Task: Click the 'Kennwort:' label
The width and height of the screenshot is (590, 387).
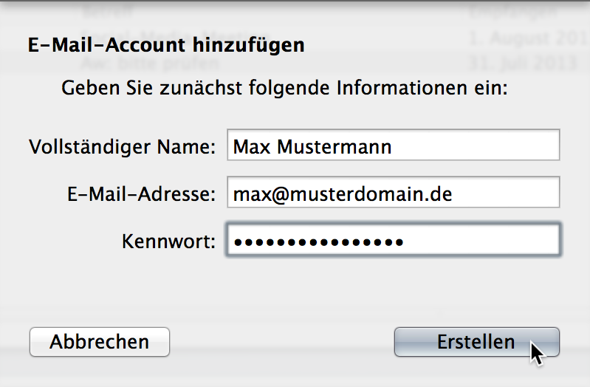Action: [168, 242]
